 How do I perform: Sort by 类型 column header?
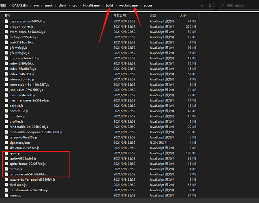click(153, 15)
